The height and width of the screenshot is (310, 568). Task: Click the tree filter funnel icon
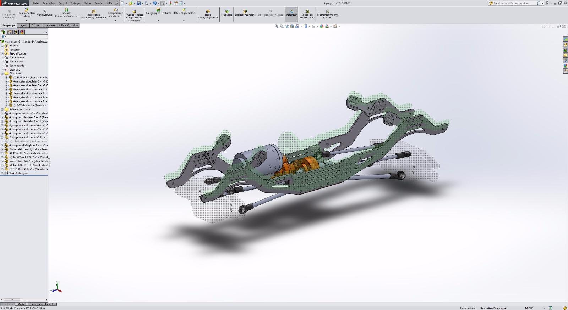(3, 37)
